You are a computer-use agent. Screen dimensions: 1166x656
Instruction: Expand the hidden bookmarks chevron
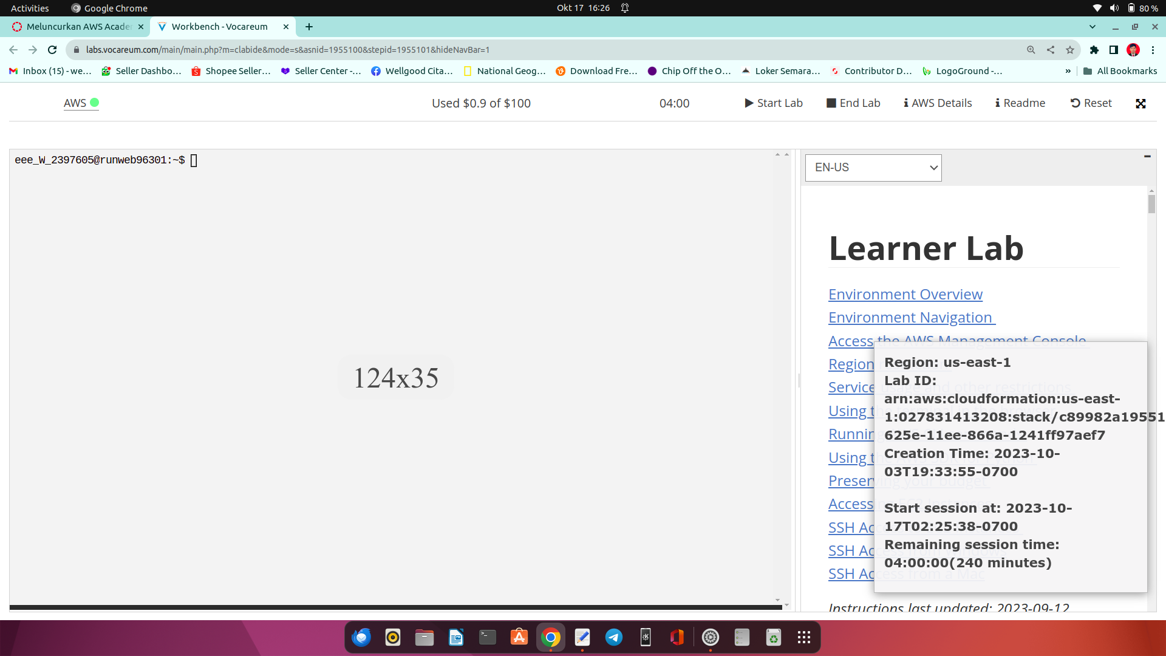click(x=1068, y=71)
